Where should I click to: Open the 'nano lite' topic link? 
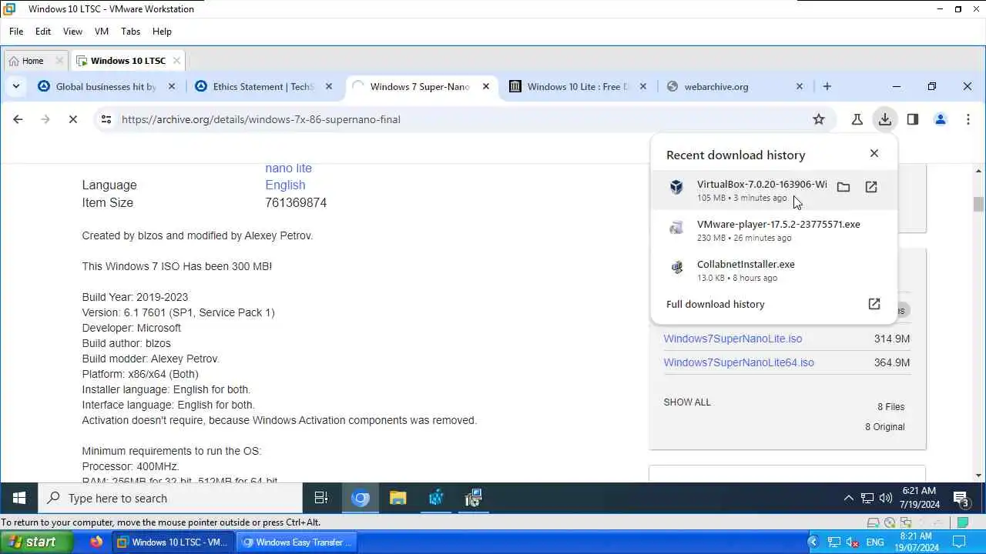(289, 169)
